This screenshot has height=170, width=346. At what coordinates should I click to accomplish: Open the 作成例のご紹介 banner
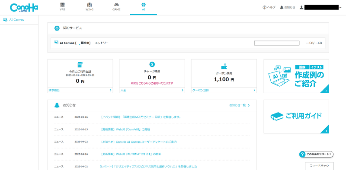tap(296, 76)
